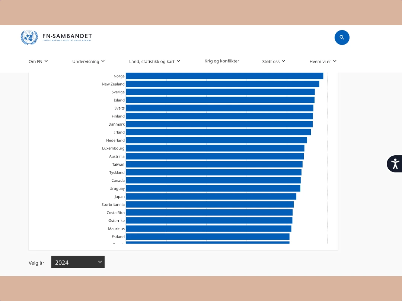Screen dimensions: 402x301
Task: Click the FN-SAMBANDET site title text
Action: pyautogui.click(x=67, y=36)
